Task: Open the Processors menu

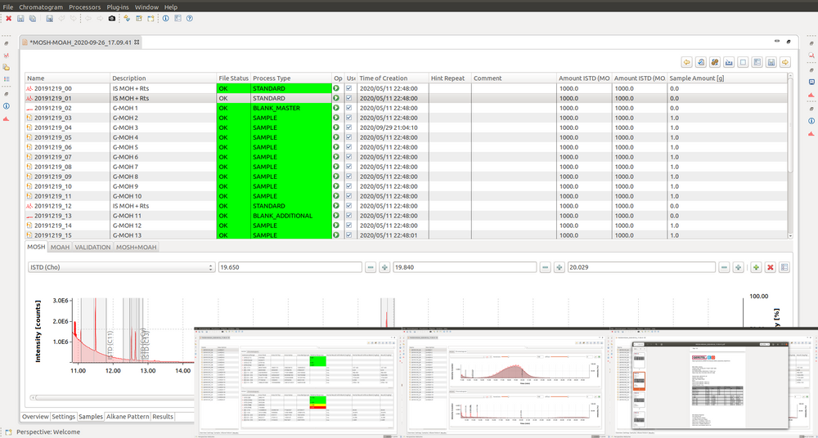Action: 85,7
